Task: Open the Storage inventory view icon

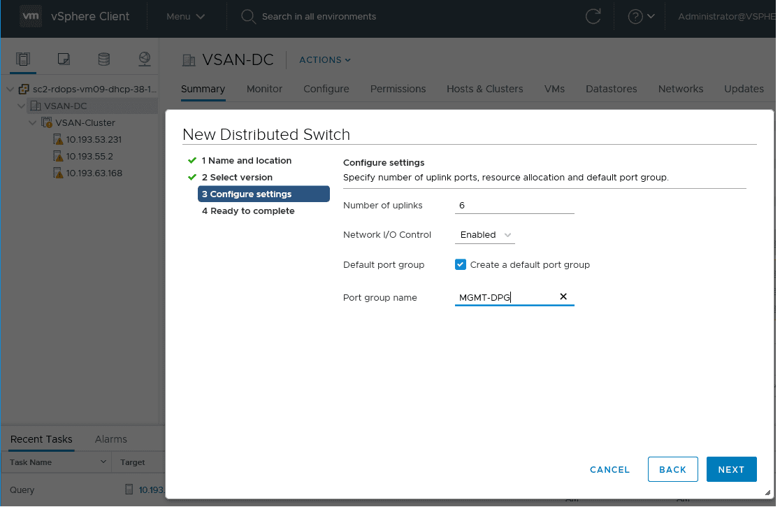Action: click(x=103, y=59)
